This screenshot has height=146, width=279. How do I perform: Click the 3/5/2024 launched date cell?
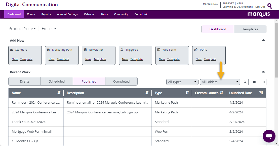[x=246, y=131]
